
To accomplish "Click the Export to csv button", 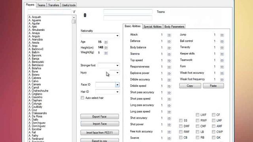I will point(100,140).
